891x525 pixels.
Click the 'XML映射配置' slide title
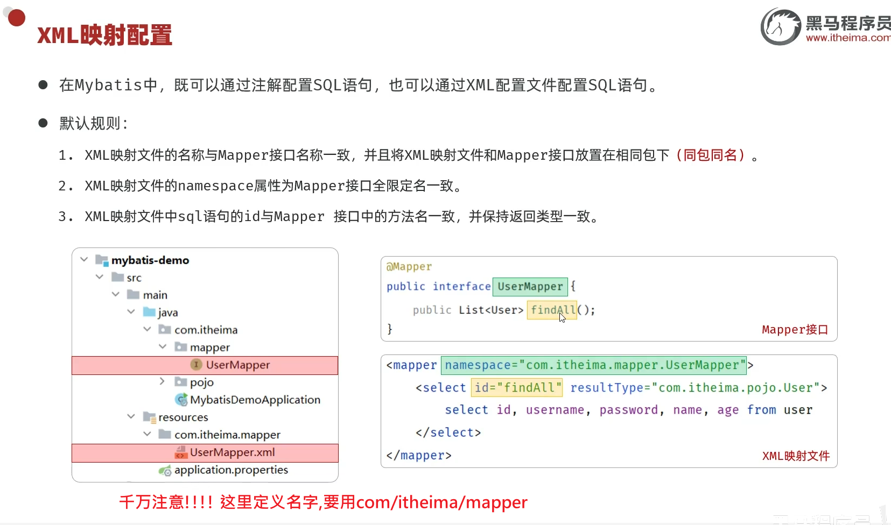tap(105, 36)
